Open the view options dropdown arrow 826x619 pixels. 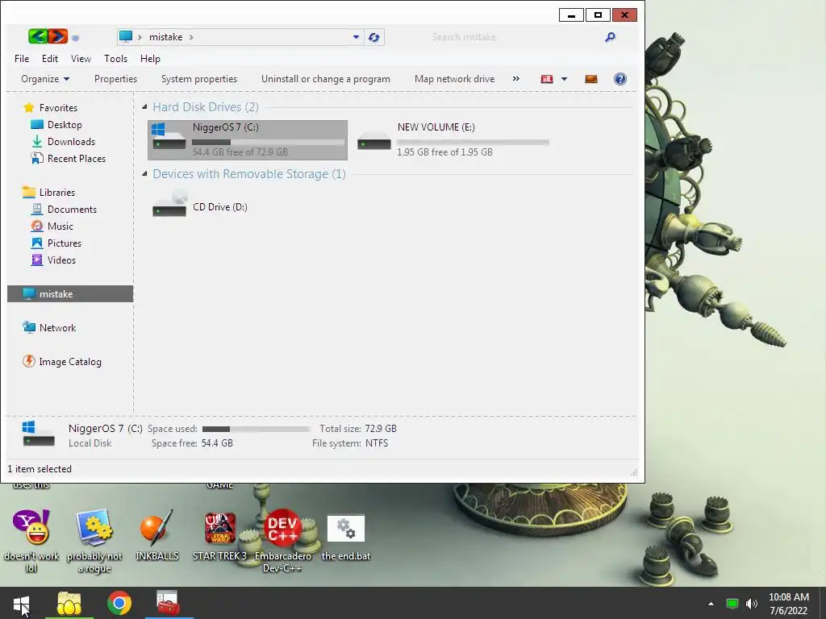(x=564, y=79)
